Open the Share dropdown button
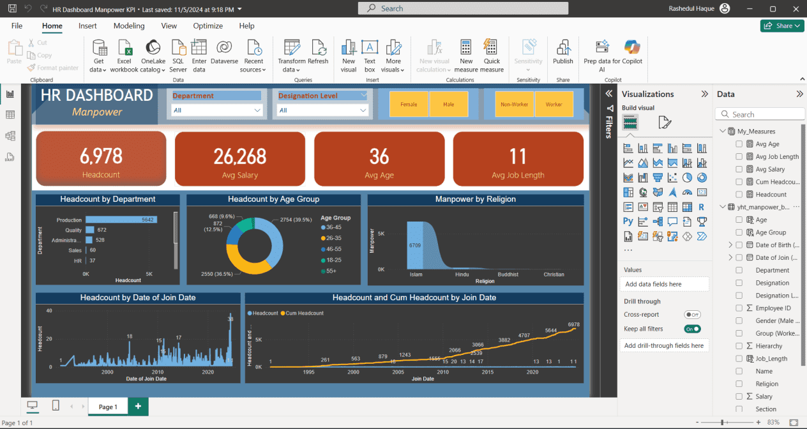The width and height of the screenshot is (807, 429). tap(782, 26)
